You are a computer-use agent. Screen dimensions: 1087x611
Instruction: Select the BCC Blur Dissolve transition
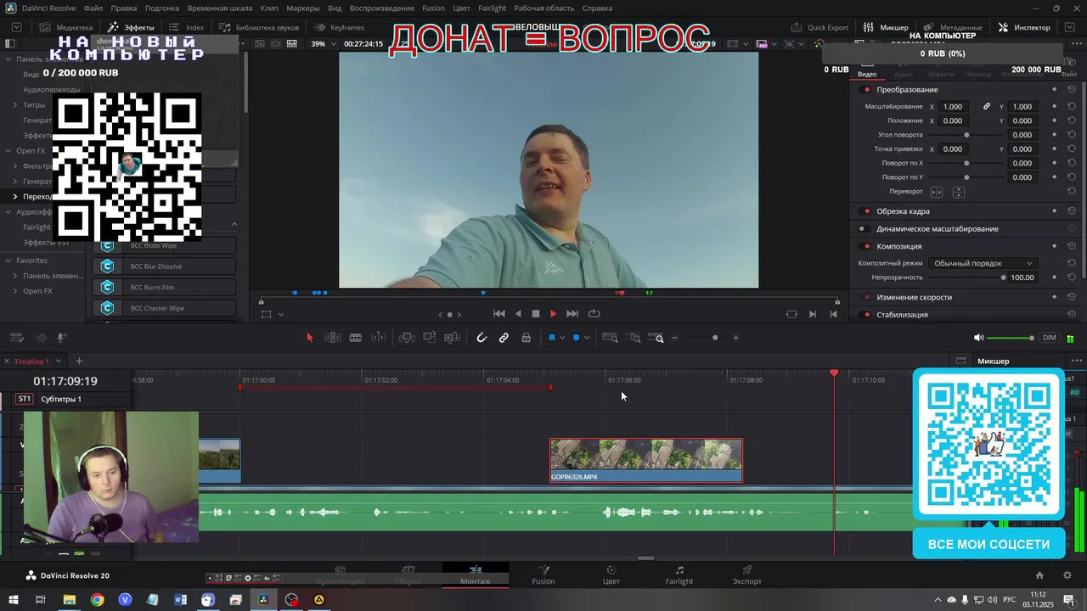tap(165, 266)
